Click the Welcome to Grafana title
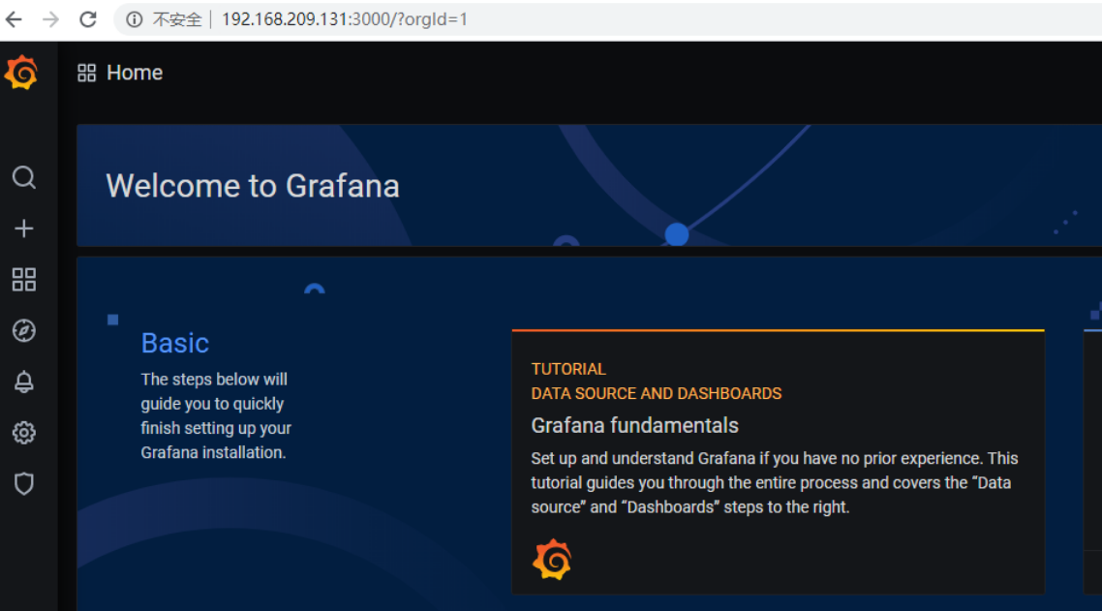This screenshot has width=1102, height=611. click(x=253, y=186)
